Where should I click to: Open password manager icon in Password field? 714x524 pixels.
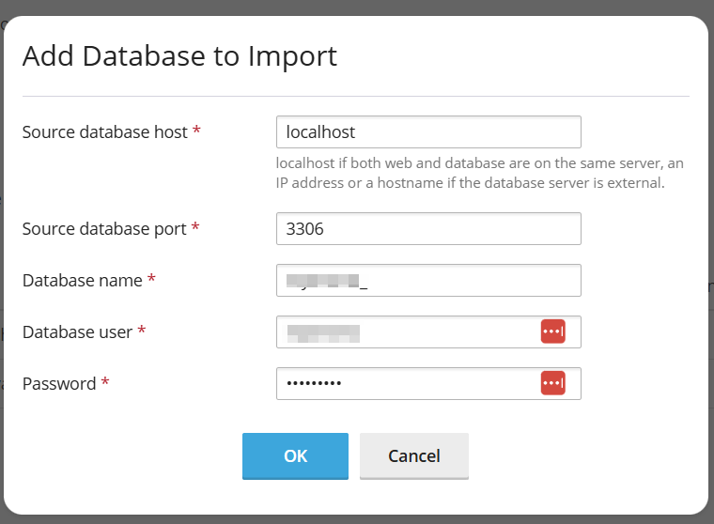click(x=552, y=383)
